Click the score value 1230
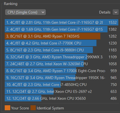The height and width of the screenshot is (113, 120). click(113, 43)
